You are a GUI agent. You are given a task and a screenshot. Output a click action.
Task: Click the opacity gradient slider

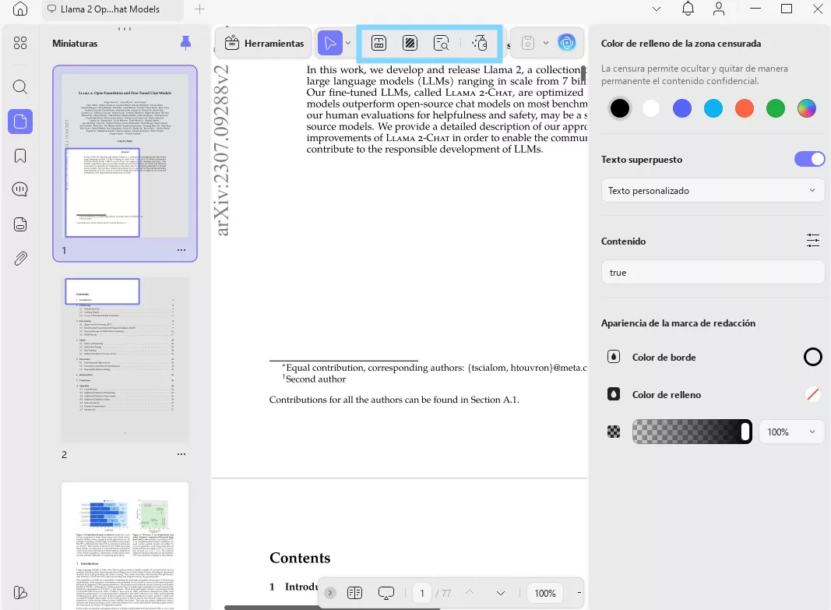tap(692, 432)
